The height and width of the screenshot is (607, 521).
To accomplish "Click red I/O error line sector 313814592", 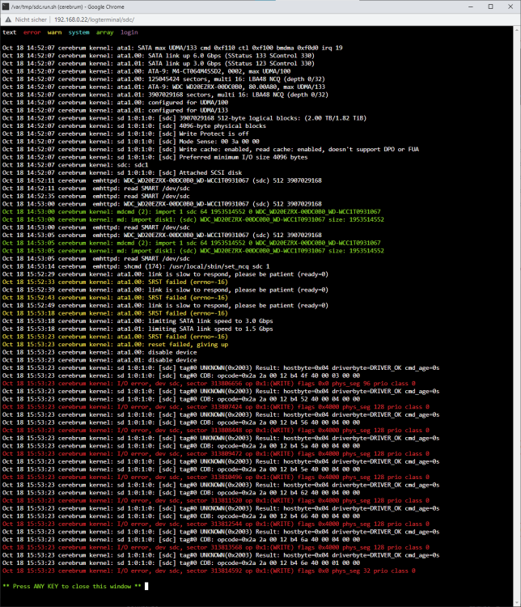I will [209, 571].
